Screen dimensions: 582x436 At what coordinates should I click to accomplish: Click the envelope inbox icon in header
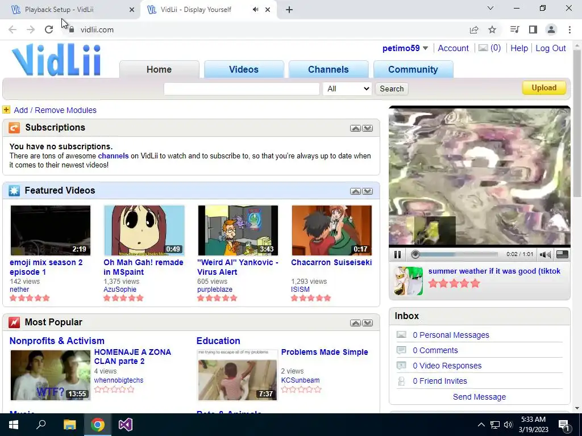click(x=483, y=48)
